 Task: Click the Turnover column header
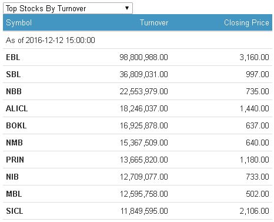[x=154, y=22]
